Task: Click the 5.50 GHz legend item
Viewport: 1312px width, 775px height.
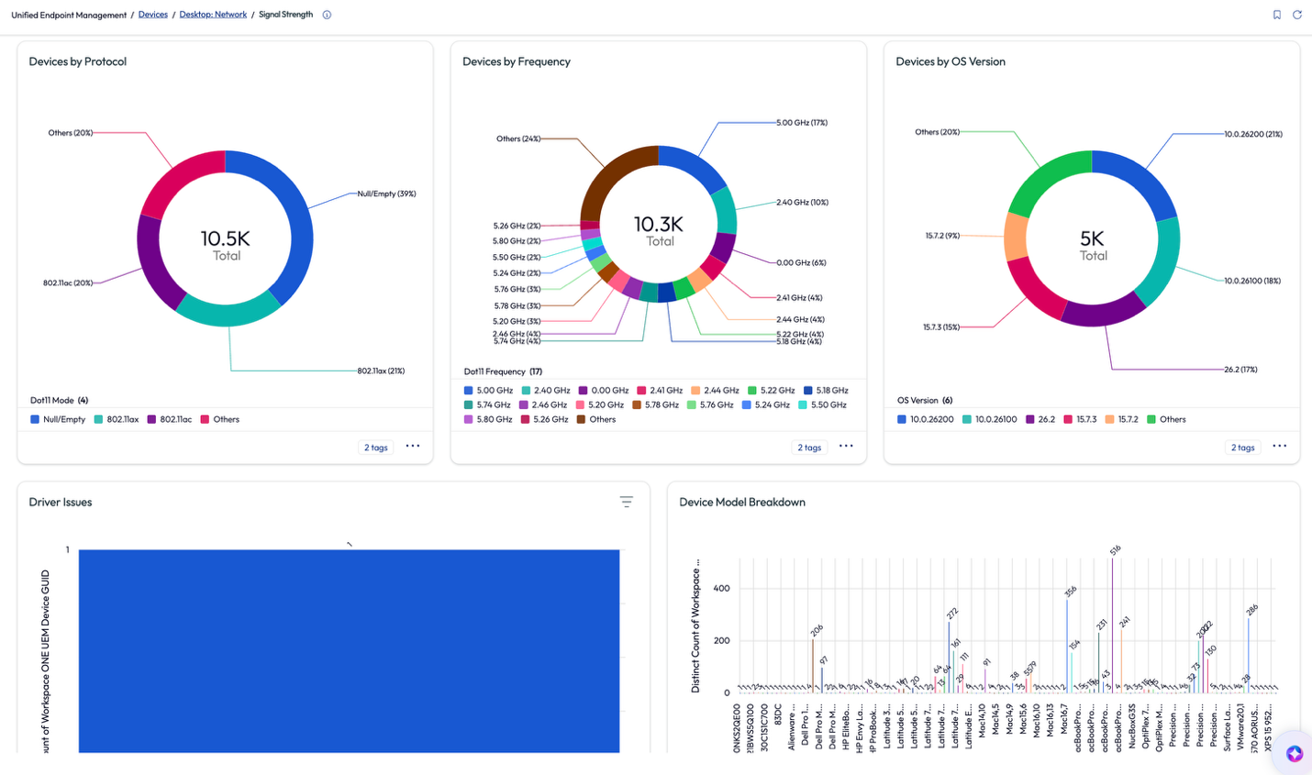Action: [823, 404]
